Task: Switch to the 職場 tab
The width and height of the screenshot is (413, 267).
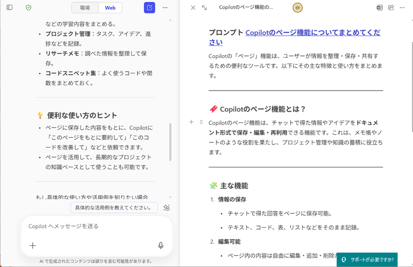Action: pos(85,8)
